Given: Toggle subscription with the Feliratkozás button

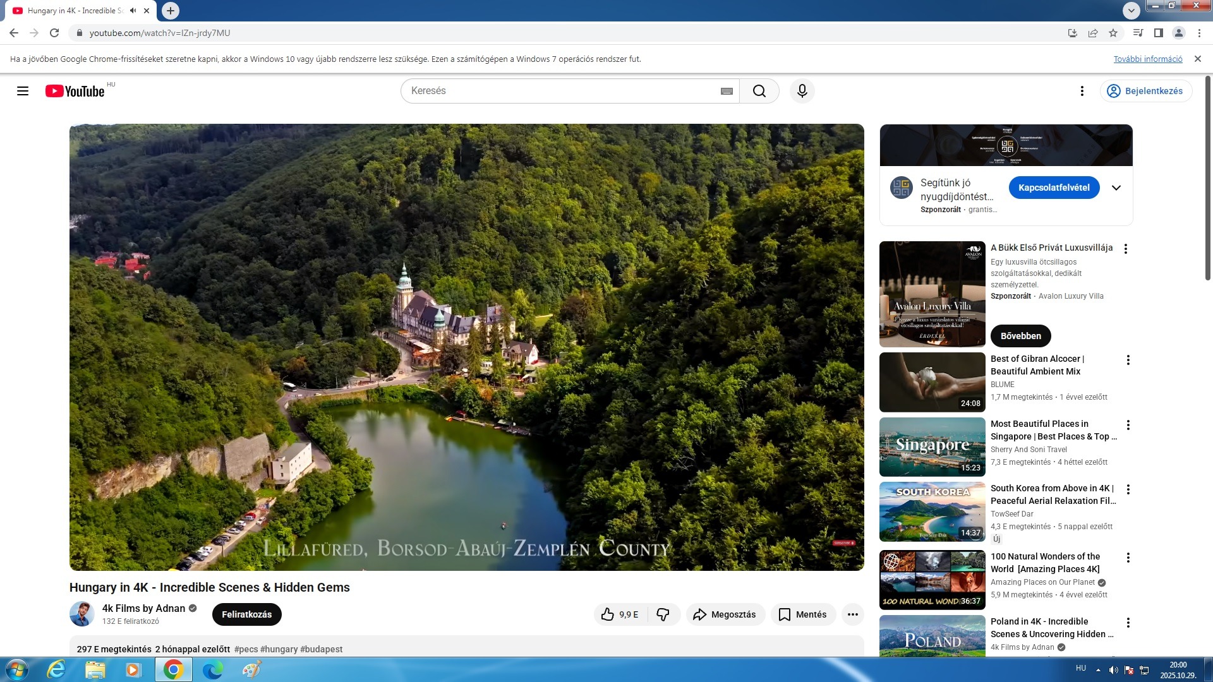Looking at the screenshot, I should pos(246,614).
